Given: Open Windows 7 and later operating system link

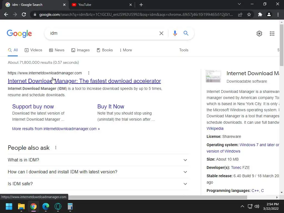Looking at the screenshot, I should tap(243, 148).
